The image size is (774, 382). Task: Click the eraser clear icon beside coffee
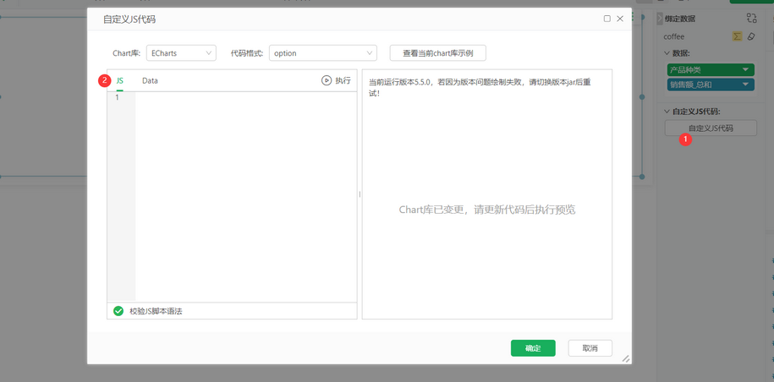[x=751, y=36]
